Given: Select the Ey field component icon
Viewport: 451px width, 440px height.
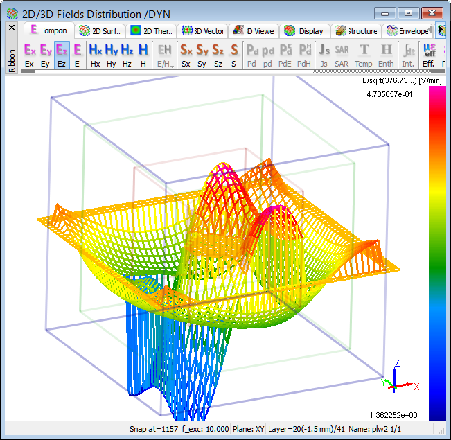Looking at the screenshot, I should click(x=46, y=51).
